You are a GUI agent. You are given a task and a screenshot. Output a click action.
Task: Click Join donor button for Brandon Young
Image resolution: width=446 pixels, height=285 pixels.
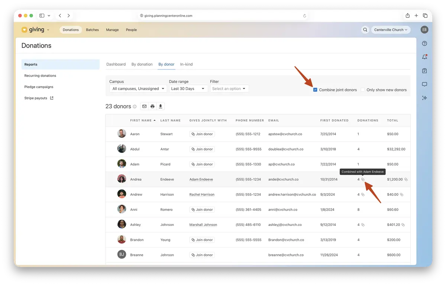coord(202,240)
